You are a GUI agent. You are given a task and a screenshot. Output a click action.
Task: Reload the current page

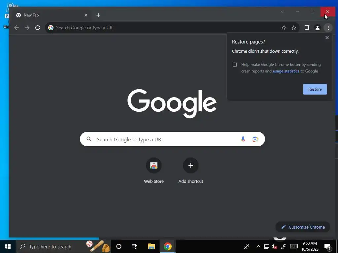pos(38,28)
